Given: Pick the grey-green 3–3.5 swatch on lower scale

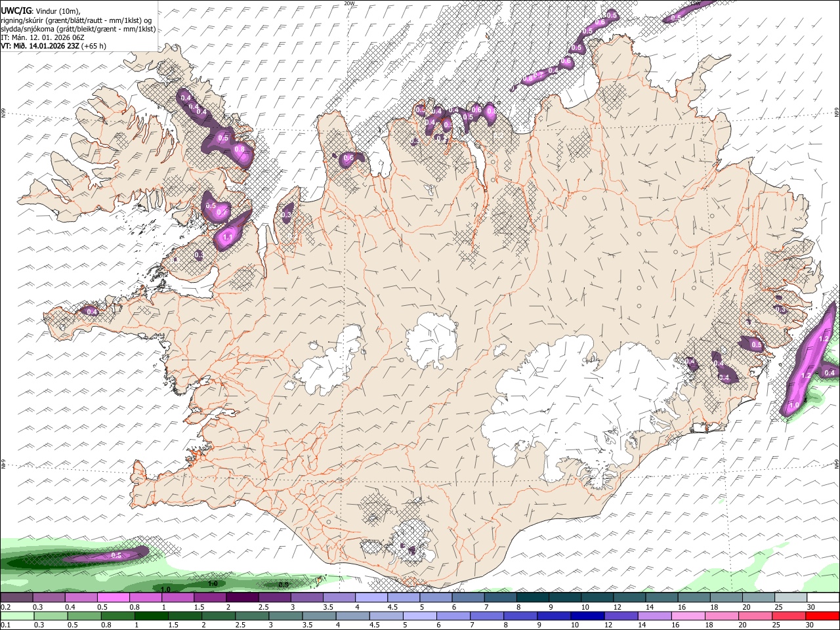Looking at the screenshot, I should 286,616.
